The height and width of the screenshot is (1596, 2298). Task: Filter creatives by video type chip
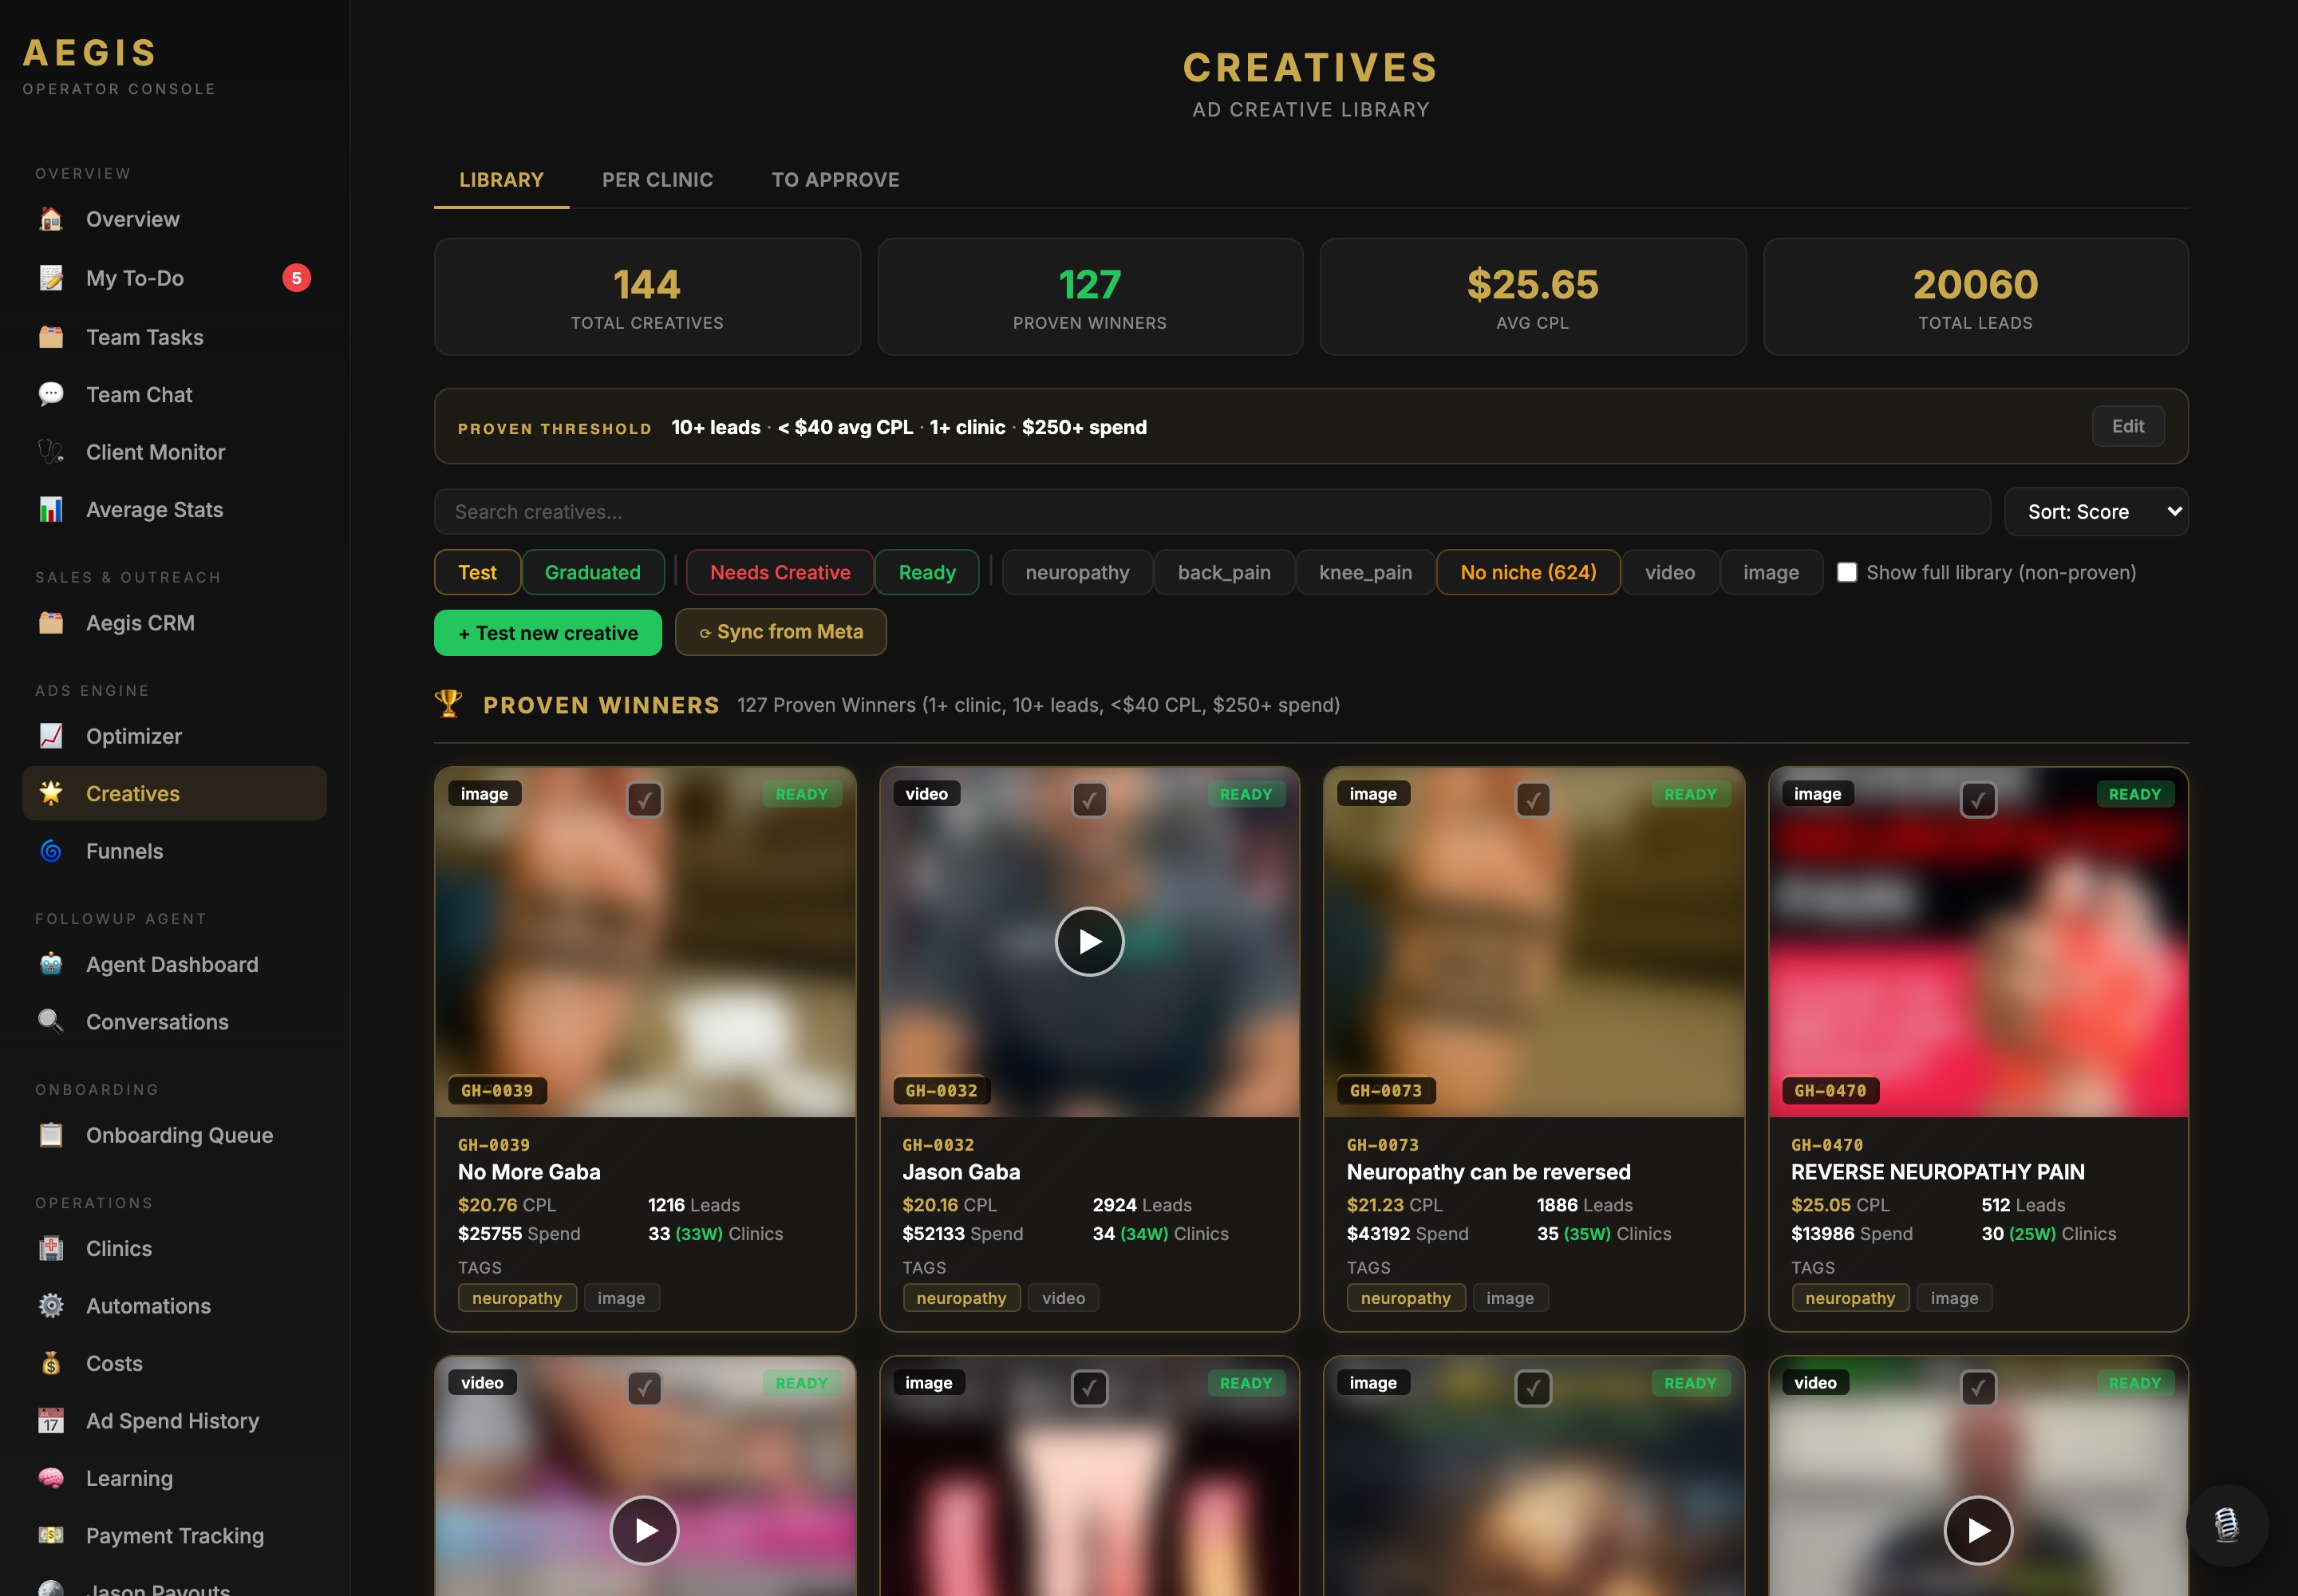click(1670, 572)
